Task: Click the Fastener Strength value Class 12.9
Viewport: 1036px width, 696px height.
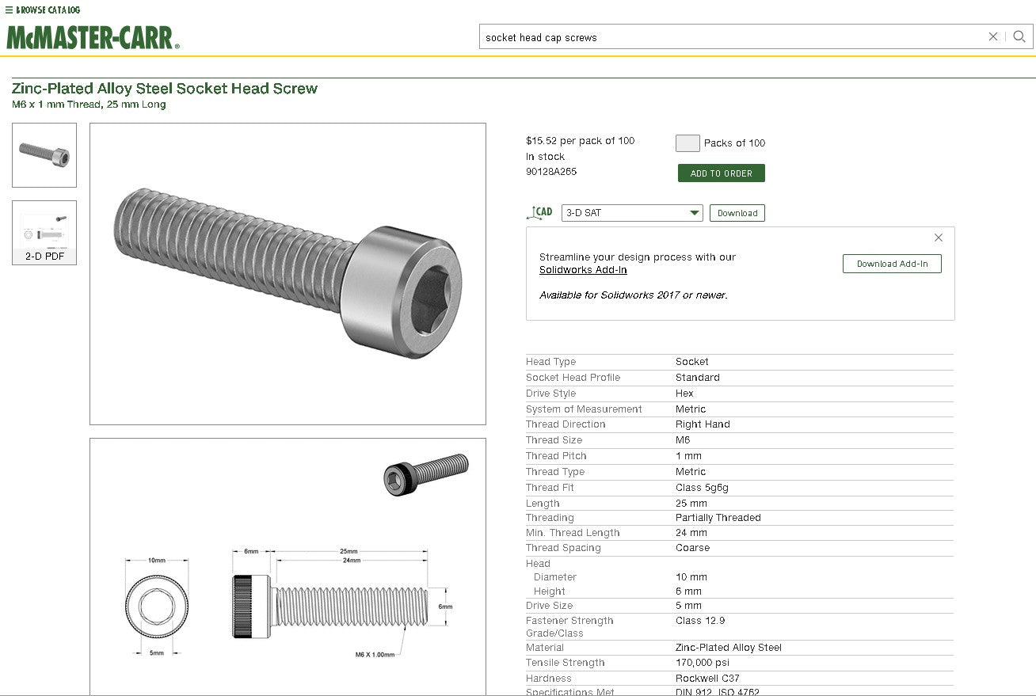Action: [700, 621]
